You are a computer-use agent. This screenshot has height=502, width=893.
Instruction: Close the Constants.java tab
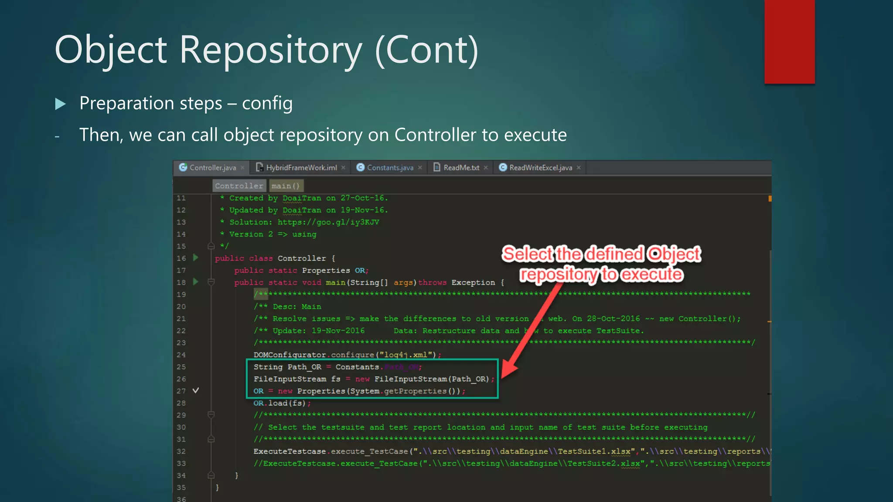(420, 168)
